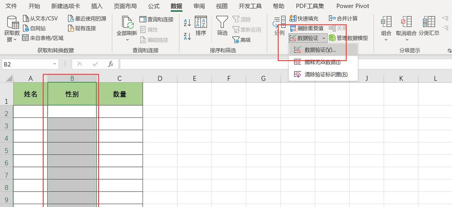452x207 pixels.
Task: Open 高级 (Advanced) filter
Action: [x=242, y=40]
